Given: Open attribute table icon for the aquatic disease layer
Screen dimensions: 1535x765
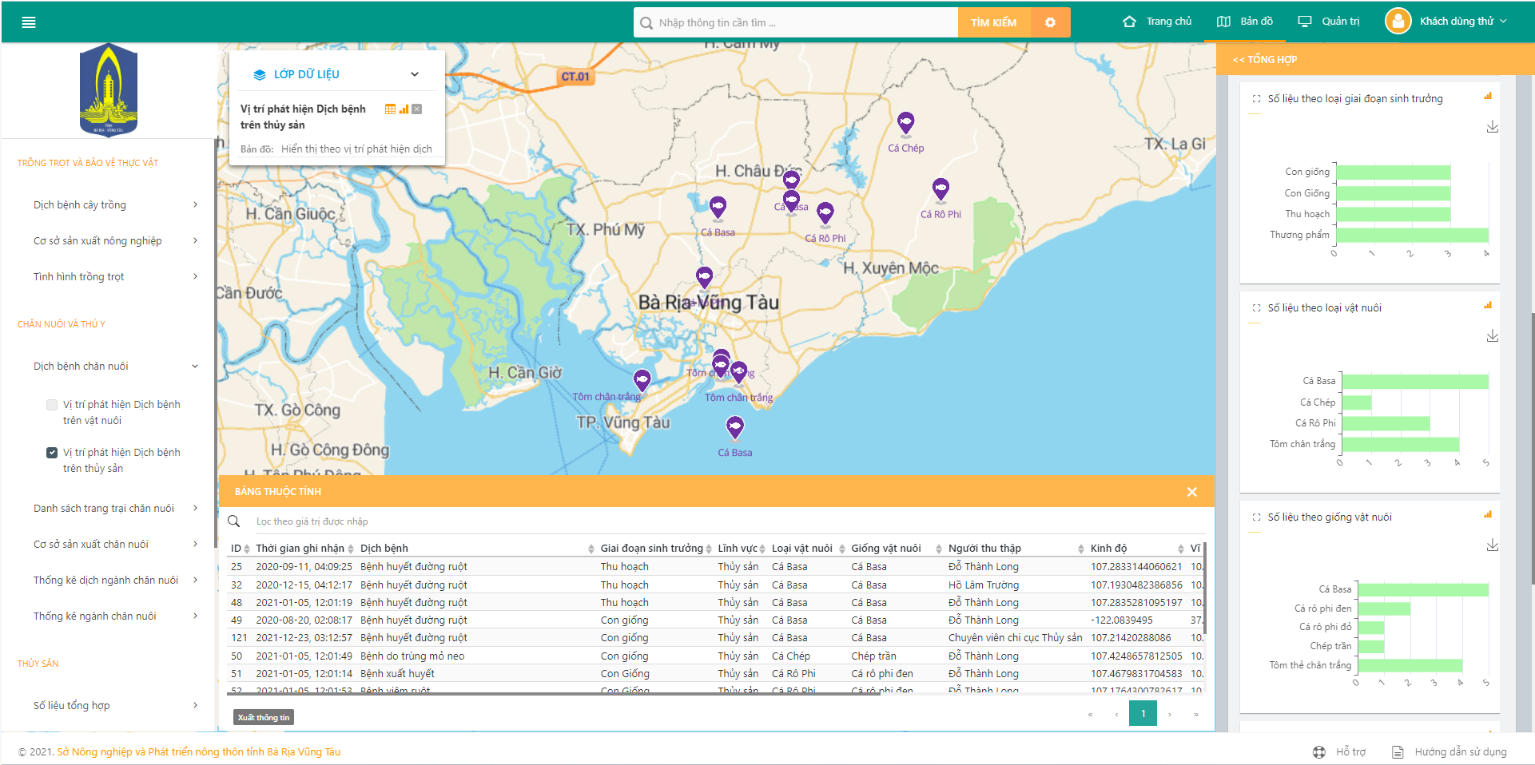Looking at the screenshot, I should tap(390, 109).
